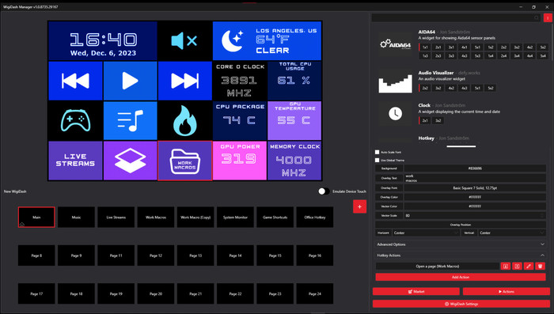Click the red plus button to add a page

(x=359, y=206)
